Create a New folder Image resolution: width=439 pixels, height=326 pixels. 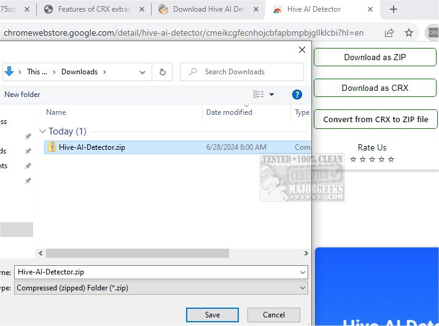[22, 95]
